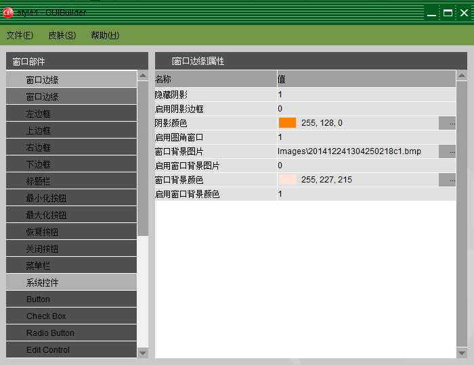474x365 pixels.
Task: Click the 启用圆角窗口 value field
Action: coord(366,137)
